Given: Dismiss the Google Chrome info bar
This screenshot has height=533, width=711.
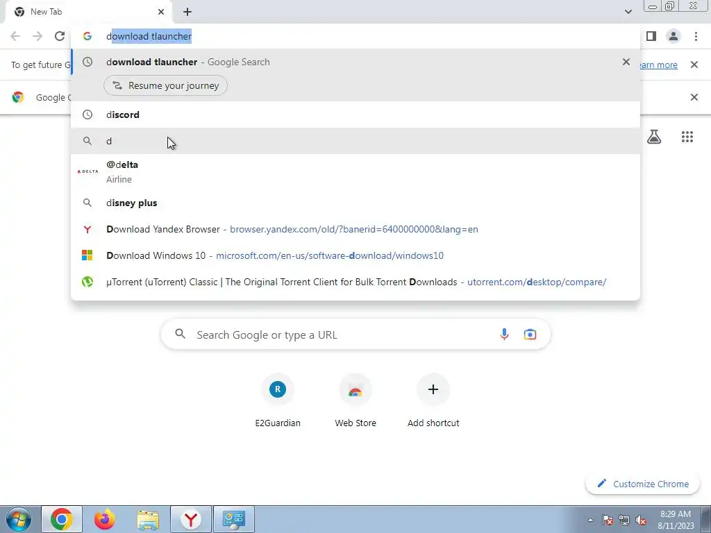Looking at the screenshot, I should pos(694,97).
